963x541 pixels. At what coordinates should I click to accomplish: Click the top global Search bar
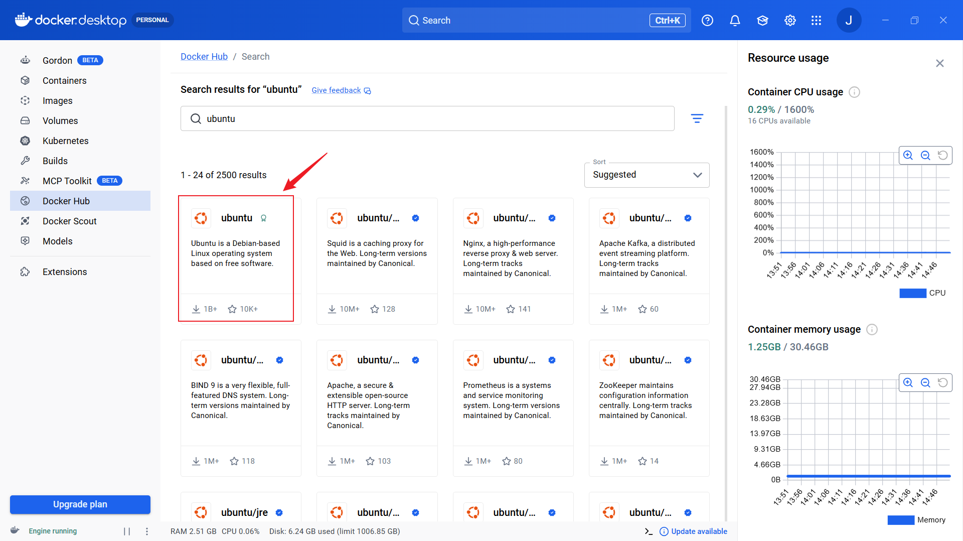(x=546, y=20)
